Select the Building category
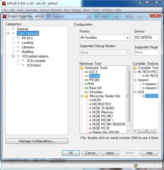This screenshot has width=164, height=170. pos(28,52)
